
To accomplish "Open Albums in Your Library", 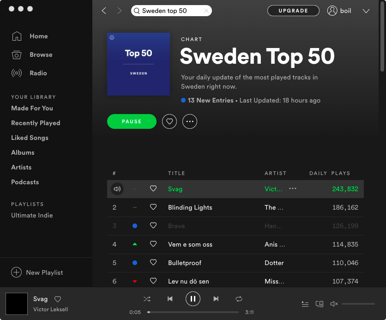I will click(x=23, y=153).
